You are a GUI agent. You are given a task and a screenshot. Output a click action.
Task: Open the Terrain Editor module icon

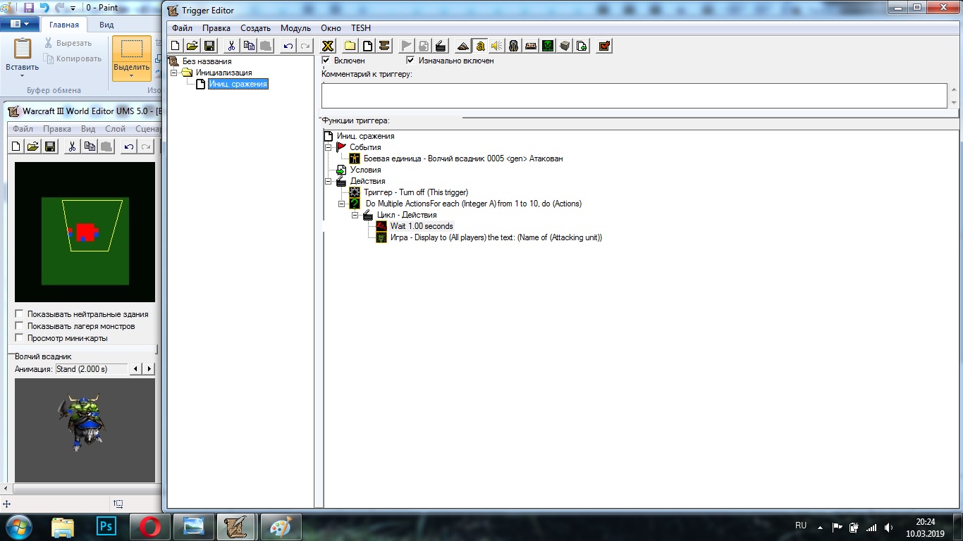pos(463,46)
